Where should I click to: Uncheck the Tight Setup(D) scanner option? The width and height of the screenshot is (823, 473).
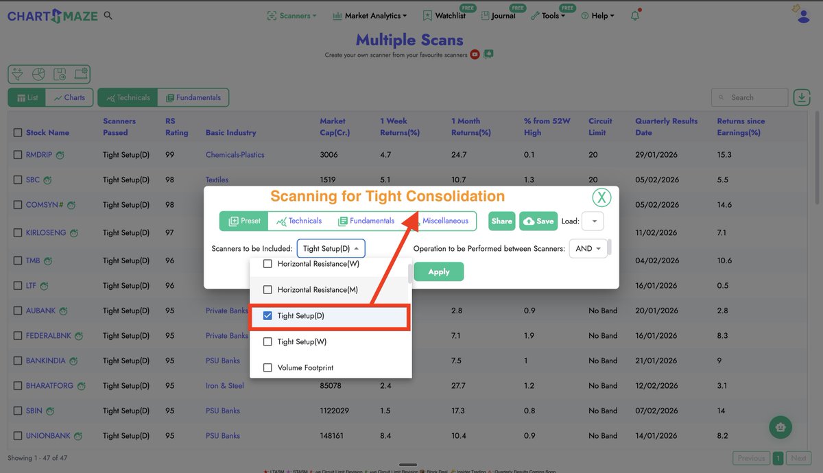click(x=268, y=316)
